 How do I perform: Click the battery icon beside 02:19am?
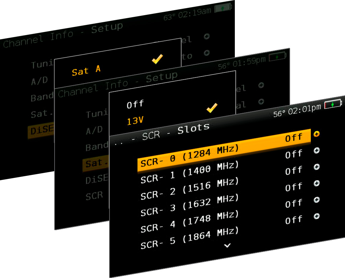pos(223,8)
